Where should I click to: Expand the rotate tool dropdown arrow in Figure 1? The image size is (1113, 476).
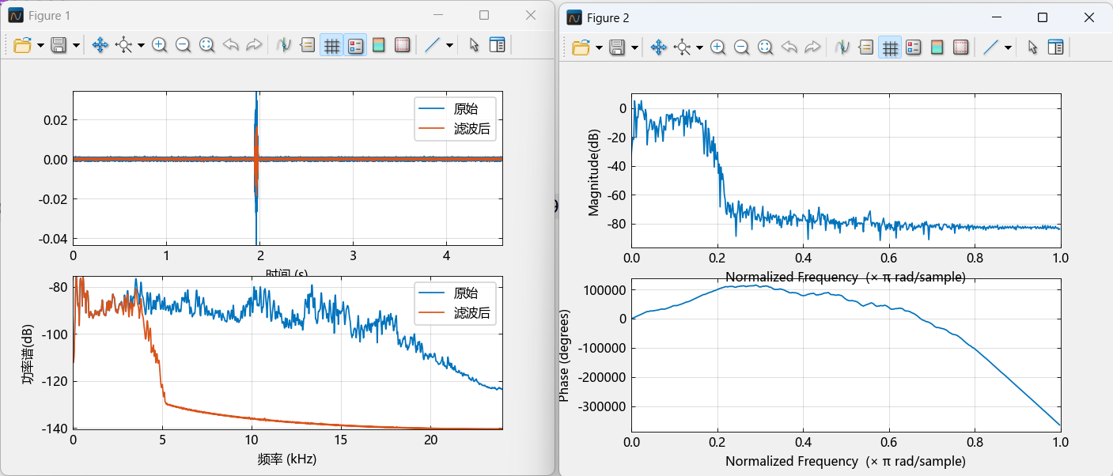[141, 46]
